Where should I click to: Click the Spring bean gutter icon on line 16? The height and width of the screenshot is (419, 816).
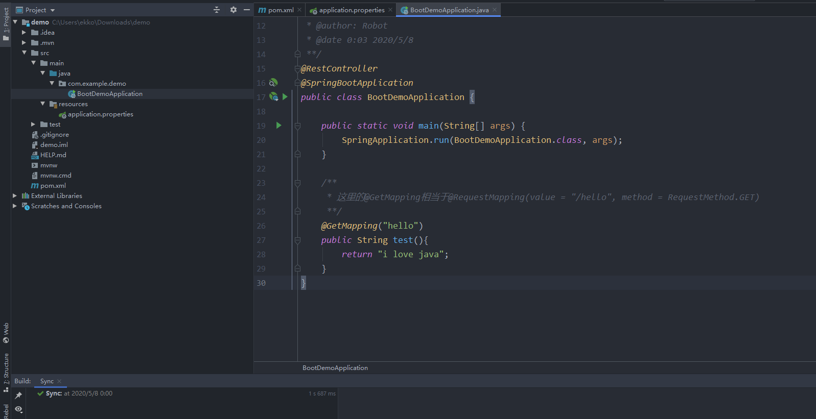click(273, 83)
